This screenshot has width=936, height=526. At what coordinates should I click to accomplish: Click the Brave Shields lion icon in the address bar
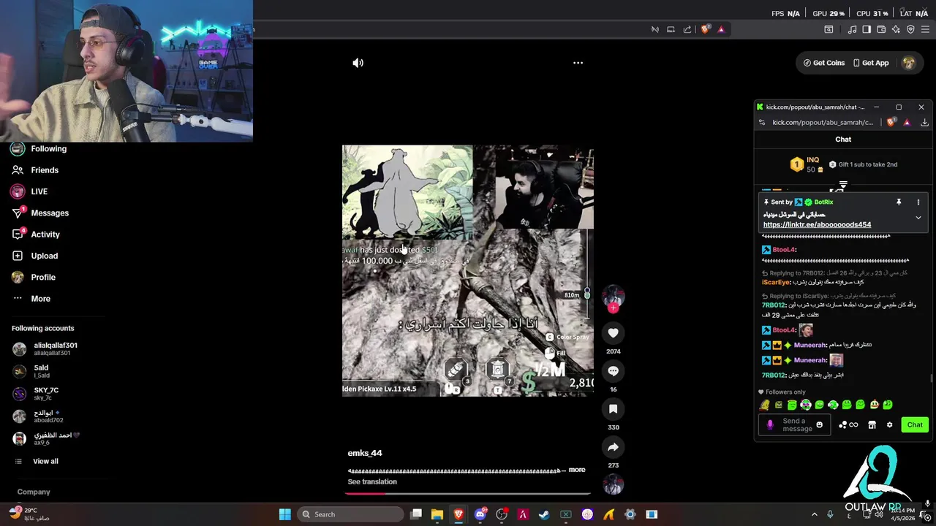point(705,29)
